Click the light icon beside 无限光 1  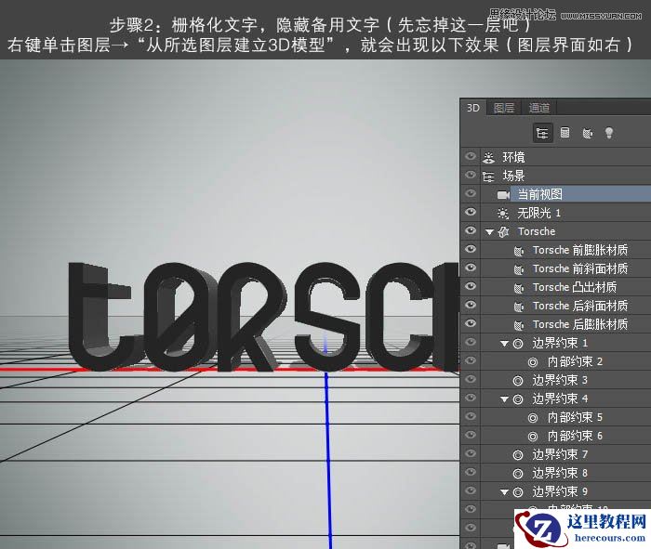coord(503,213)
